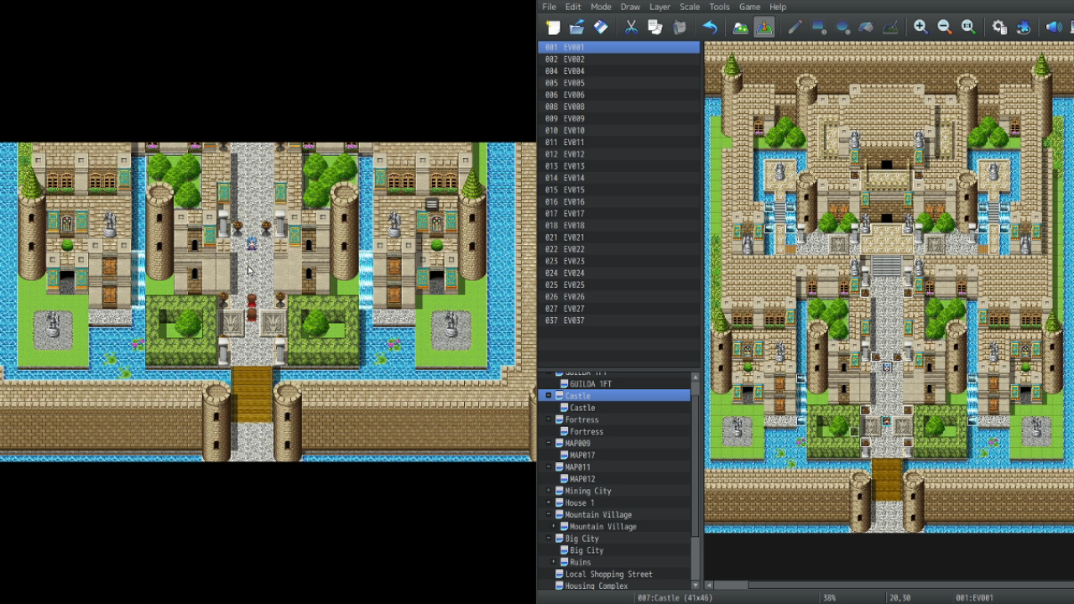1074x604 pixels.
Task: Expand the Ruins map node
Action: [x=554, y=562]
